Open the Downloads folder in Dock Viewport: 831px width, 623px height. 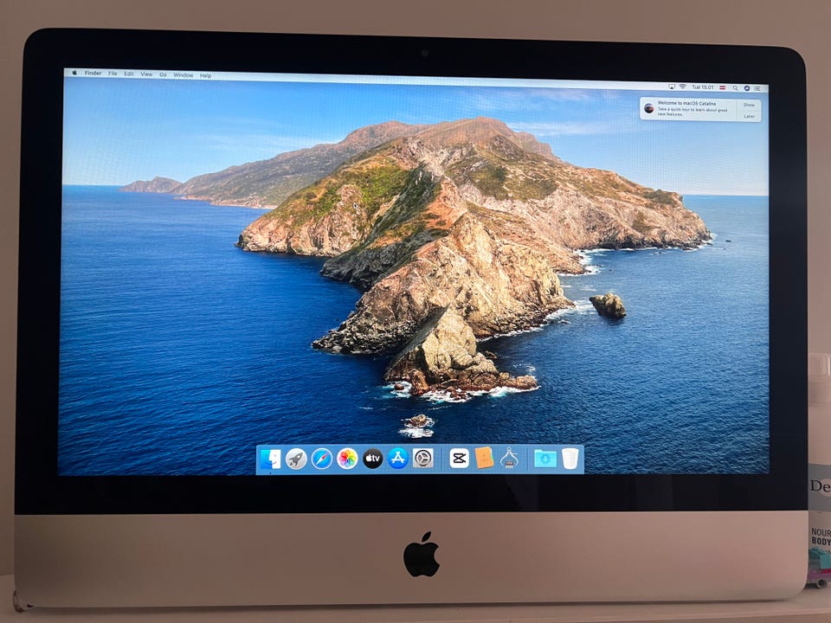(x=544, y=459)
